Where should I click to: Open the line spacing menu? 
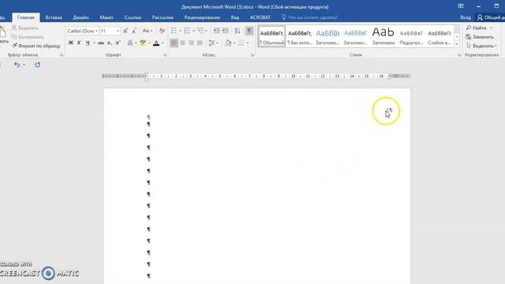[213, 43]
